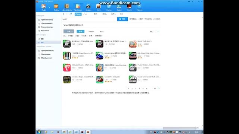Filter results to iPad only
The width and height of the screenshot is (239, 134).
(102, 32)
